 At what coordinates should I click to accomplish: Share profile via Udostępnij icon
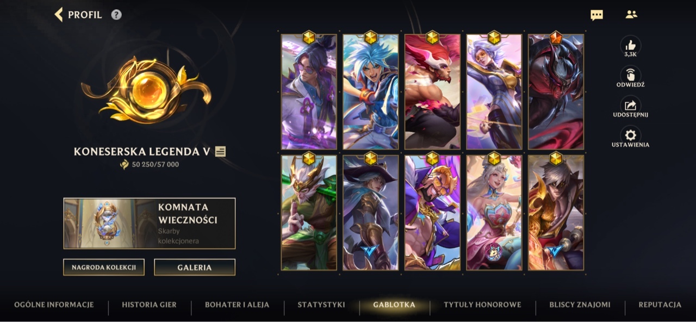coord(631,105)
